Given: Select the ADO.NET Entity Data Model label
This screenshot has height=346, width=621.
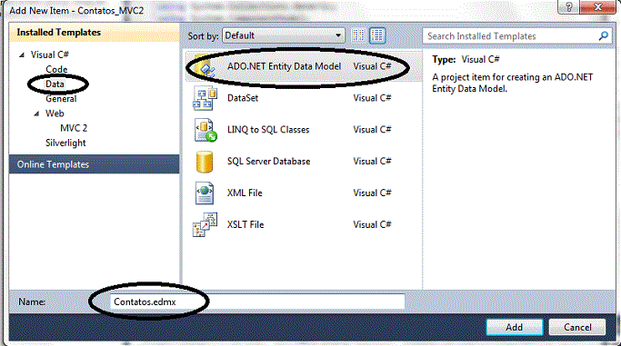Looking at the screenshot, I should 284,66.
